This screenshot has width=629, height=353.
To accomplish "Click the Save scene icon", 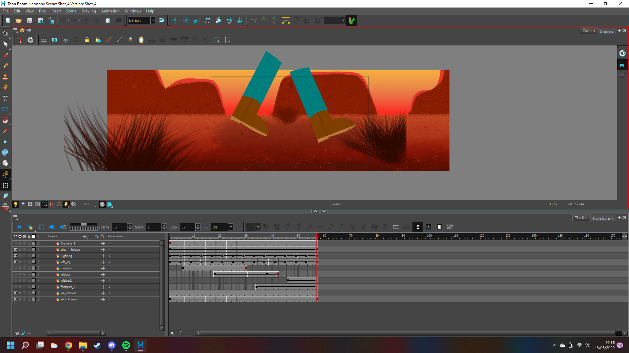I will coord(29,20).
